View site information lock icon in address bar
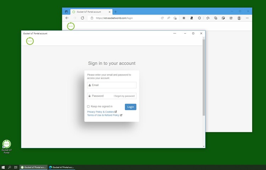 (92, 18)
